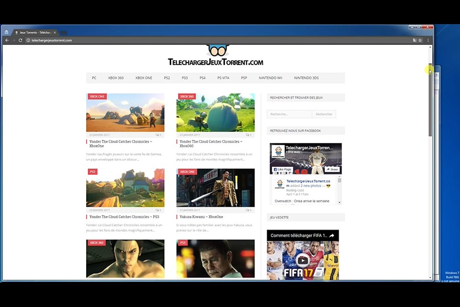
Task: Open the PS4 menu category
Action: click(202, 78)
